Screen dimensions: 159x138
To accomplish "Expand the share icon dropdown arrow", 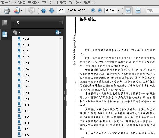I will 22,10.
